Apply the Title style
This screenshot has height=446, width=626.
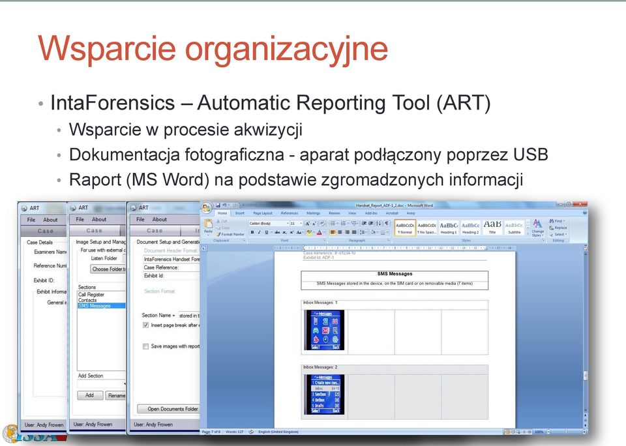coord(493,227)
